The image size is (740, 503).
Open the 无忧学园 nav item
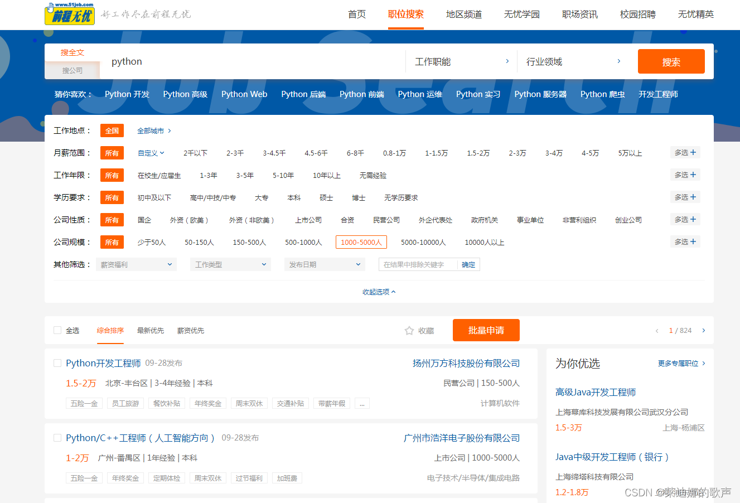(522, 14)
